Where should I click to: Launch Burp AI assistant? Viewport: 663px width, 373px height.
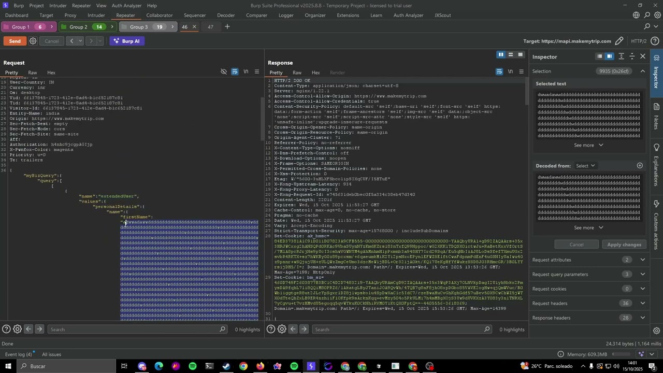pyautogui.click(x=127, y=41)
